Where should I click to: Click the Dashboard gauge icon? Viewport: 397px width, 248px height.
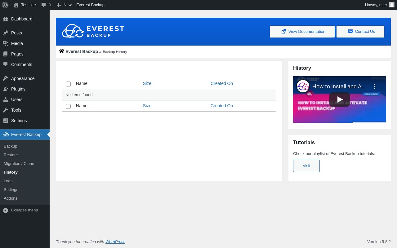pos(6,19)
